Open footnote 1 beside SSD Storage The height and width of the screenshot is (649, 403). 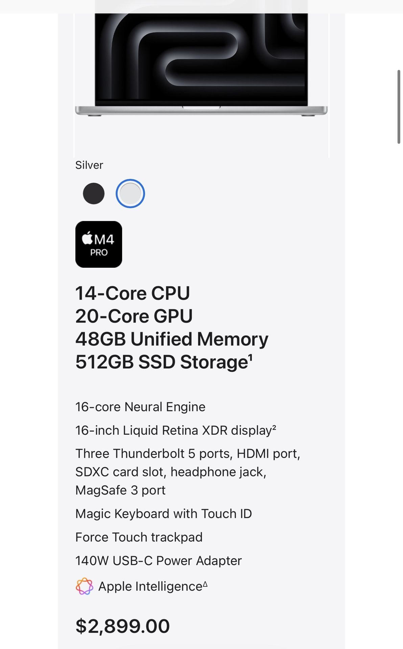tap(251, 357)
